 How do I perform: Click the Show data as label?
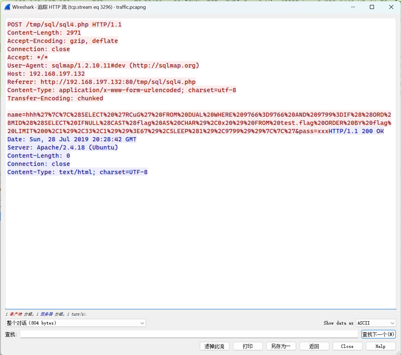tap(338, 323)
